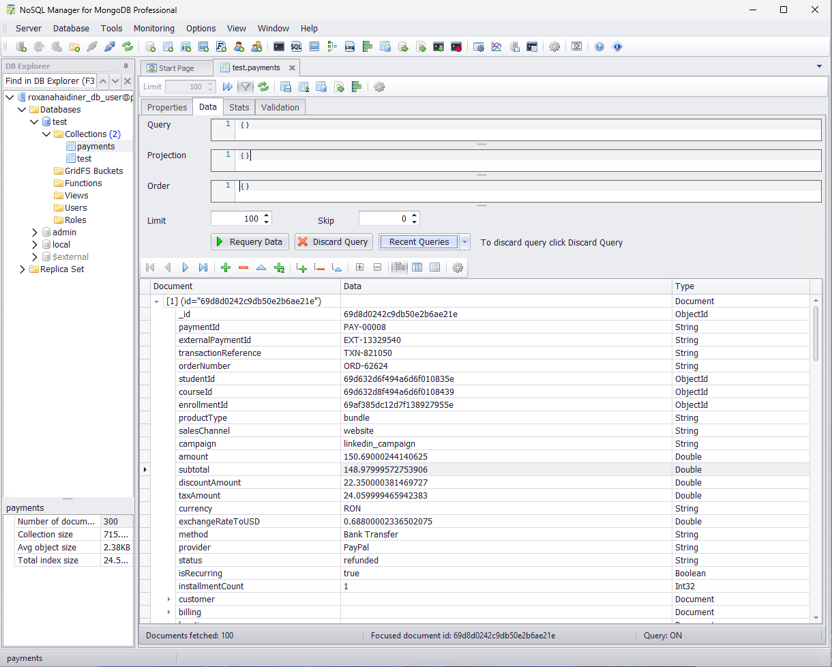Clear the Find in DB Explorer search
The image size is (832, 667).
click(x=128, y=80)
